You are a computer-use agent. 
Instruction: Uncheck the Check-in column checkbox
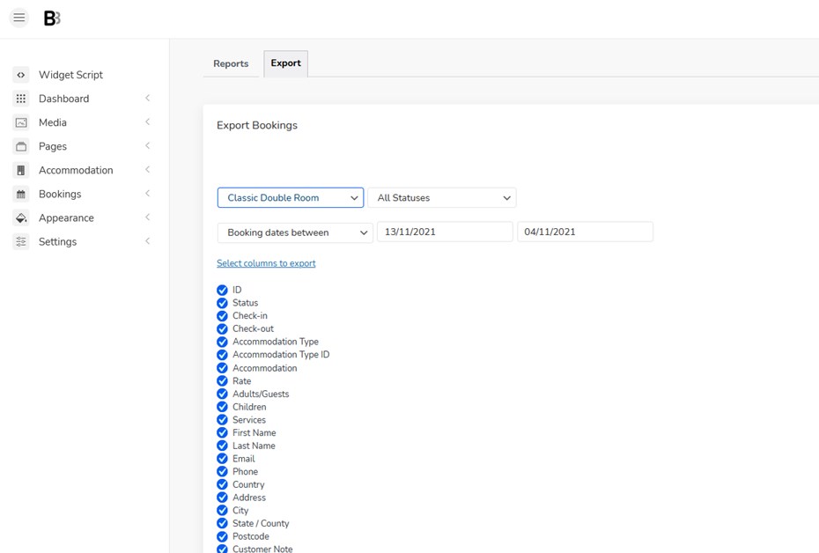(222, 316)
